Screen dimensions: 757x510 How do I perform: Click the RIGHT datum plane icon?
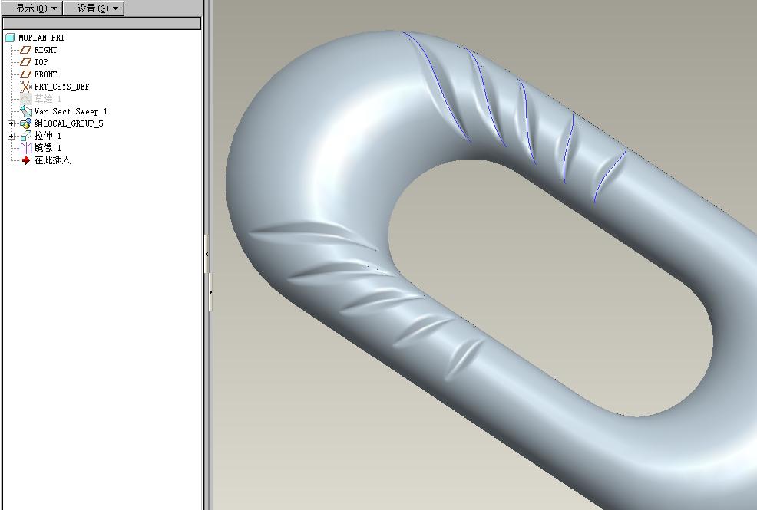tap(25, 50)
